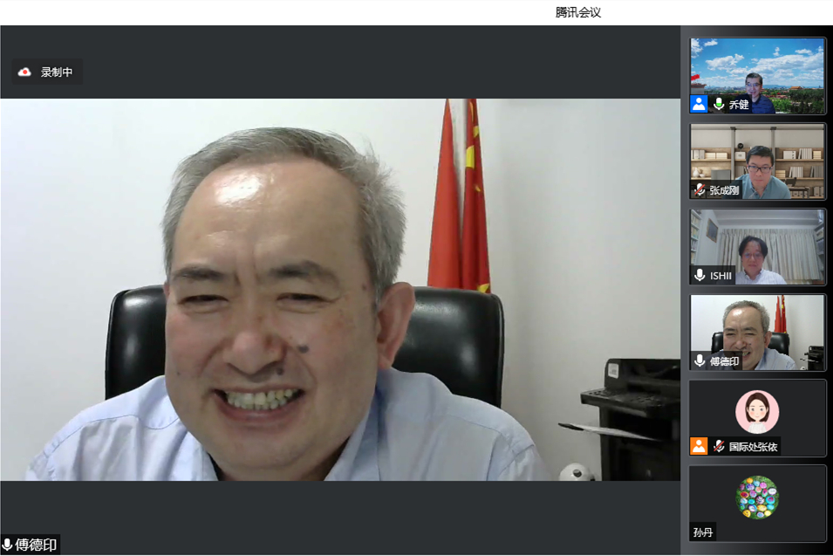Click the microphone icon beside ISHII

pyautogui.click(x=700, y=275)
